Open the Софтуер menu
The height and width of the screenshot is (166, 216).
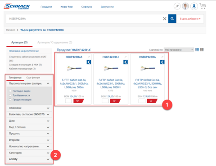87,7
